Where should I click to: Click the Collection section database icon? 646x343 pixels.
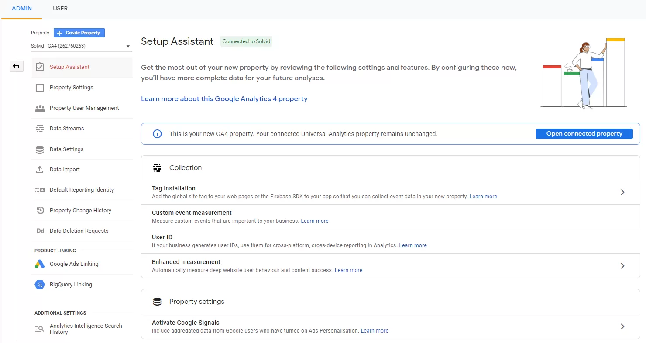[157, 167]
